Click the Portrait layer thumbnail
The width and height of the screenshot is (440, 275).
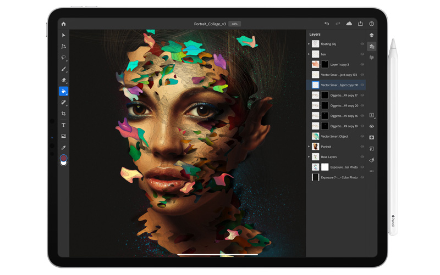pyautogui.click(x=315, y=147)
